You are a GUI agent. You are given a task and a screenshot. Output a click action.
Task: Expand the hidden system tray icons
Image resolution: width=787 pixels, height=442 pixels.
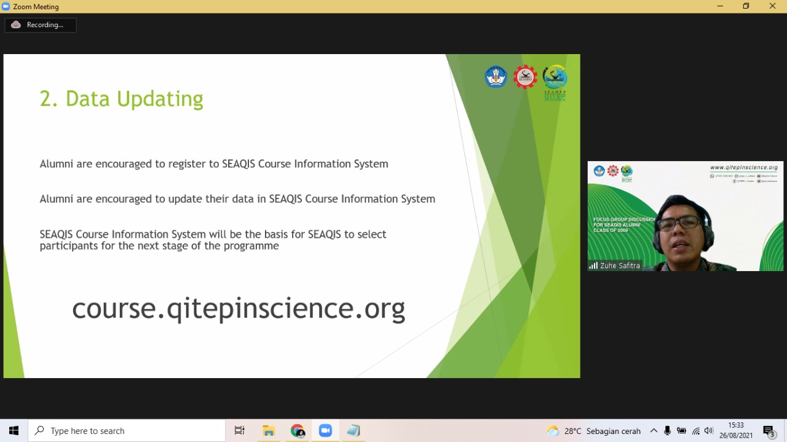tap(654, 431)
